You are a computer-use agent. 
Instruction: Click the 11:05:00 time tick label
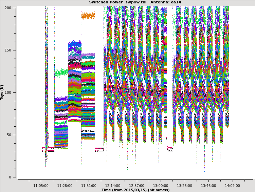[41, 186]
